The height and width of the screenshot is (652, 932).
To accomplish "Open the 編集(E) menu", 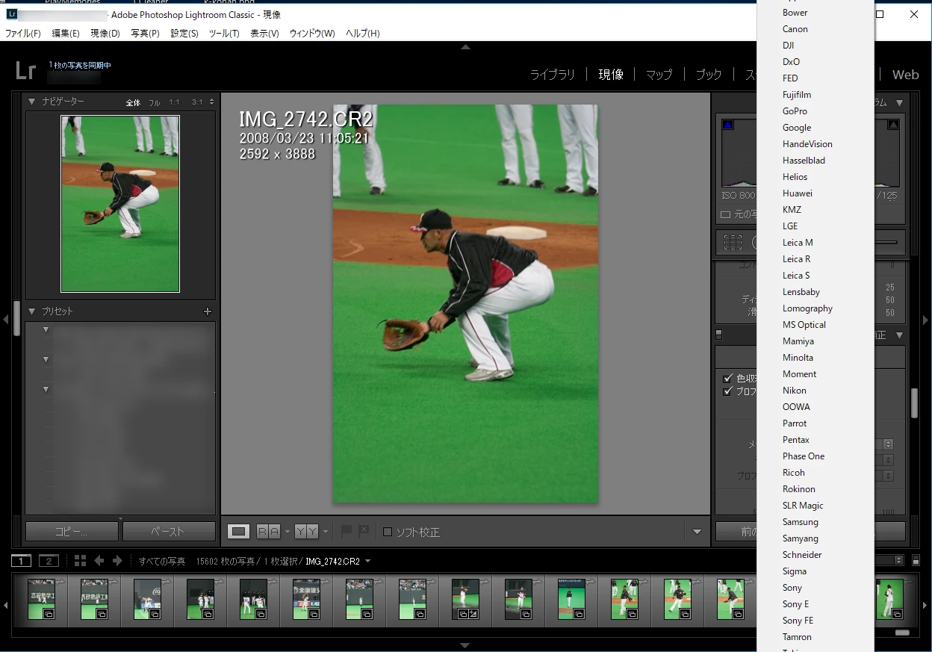I will click(x=66, y=34).
